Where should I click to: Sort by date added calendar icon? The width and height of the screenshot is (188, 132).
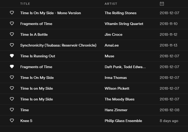point(162,4)
